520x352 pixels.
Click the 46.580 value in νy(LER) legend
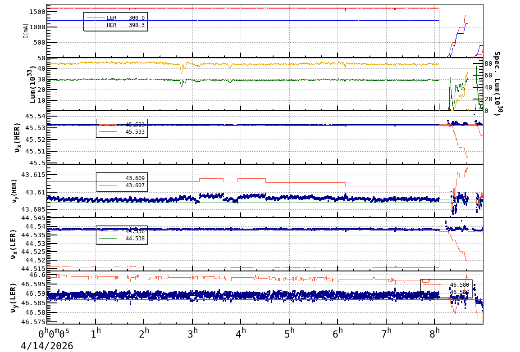click(x=460, y=285)
